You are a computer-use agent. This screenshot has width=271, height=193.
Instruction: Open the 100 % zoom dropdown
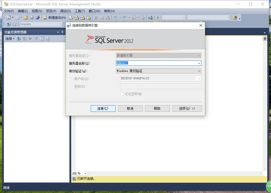click(x=85, y=173)
